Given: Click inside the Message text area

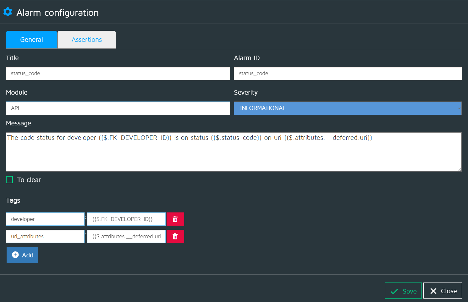Looking at the screenshot, I should [x=233, y=154].
